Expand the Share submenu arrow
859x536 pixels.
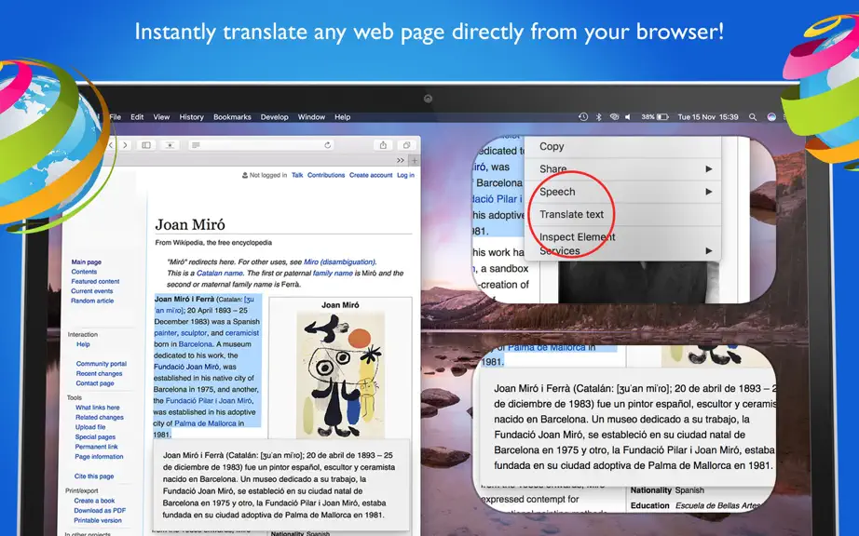click(x=709, y=169)
